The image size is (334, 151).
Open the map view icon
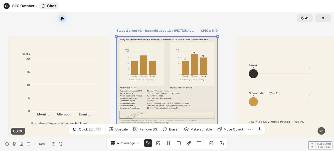[29, 144]
